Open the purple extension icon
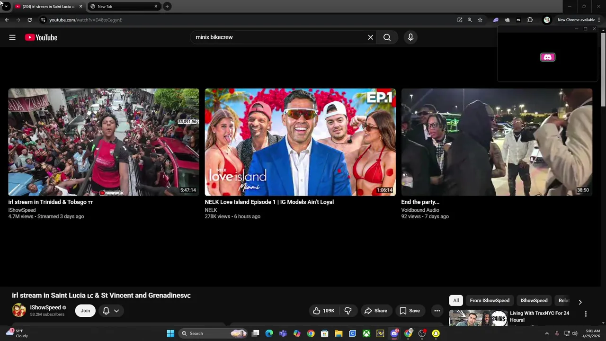Image resolution: width=606 pixels, height=341 pixels. [x=496, y=20]
